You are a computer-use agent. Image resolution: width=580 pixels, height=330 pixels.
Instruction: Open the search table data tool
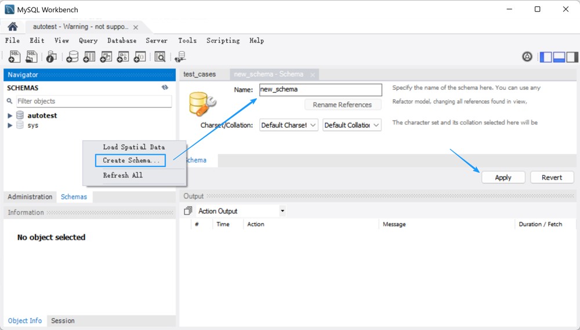(160, 57)
